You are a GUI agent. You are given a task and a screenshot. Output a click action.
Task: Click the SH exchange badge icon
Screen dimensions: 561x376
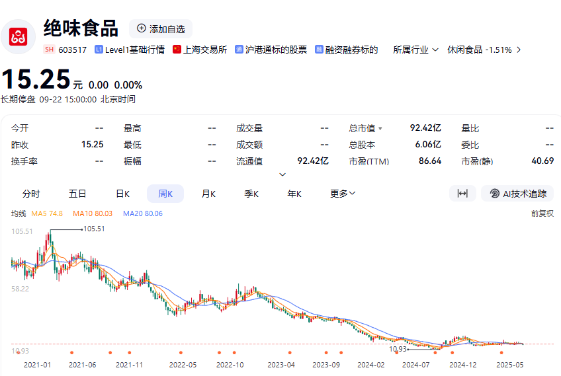(x=50, y=50)
